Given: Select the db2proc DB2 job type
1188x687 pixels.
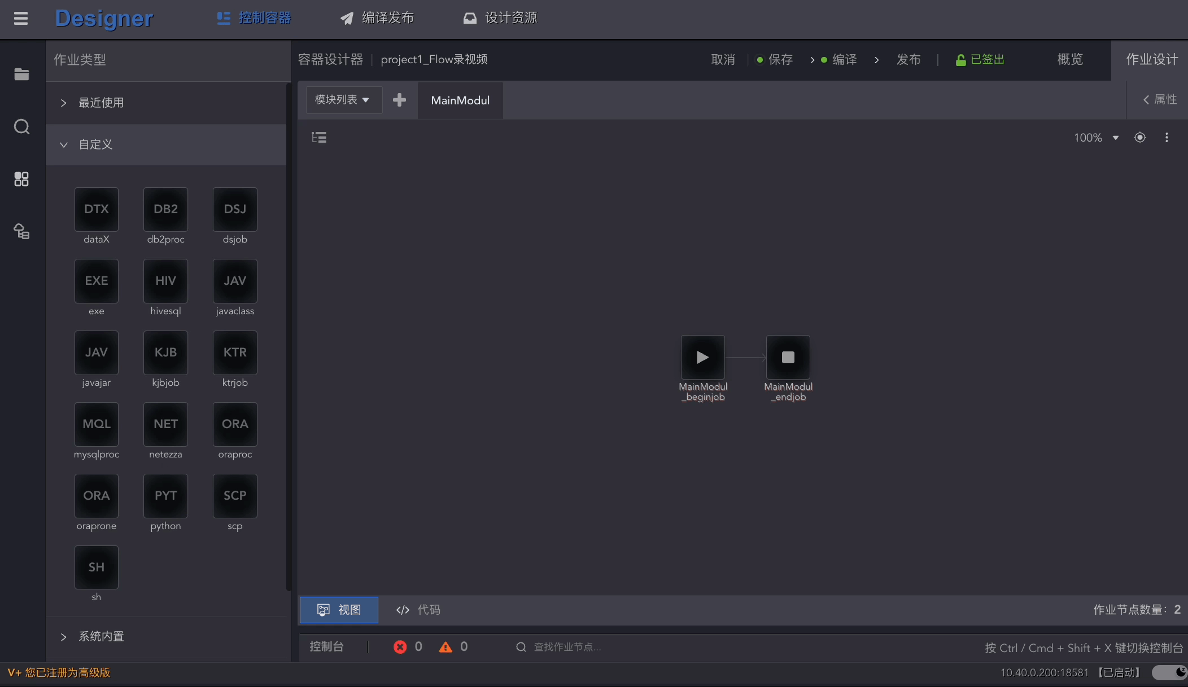Looking at the screenshot, I should click(x=165, y=209).
